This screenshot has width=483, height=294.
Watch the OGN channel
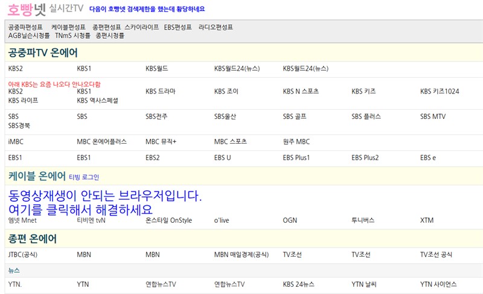[290, 220]
